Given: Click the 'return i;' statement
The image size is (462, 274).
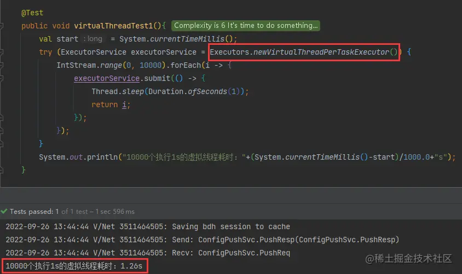Looking at the screenshot, I should 111,104.
